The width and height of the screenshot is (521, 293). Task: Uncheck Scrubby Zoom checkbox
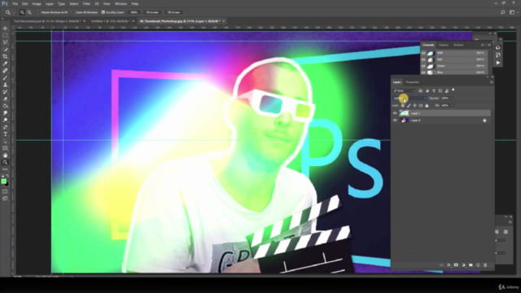tap(103, 12)
